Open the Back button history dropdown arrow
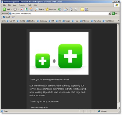 (12, 9)
